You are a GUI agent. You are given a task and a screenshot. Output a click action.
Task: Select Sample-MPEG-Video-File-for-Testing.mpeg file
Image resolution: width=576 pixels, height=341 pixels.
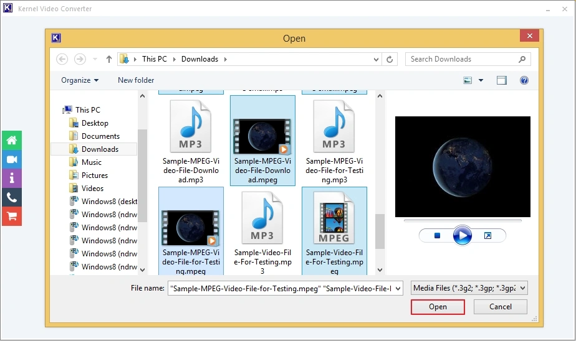(x=191, y=231)
